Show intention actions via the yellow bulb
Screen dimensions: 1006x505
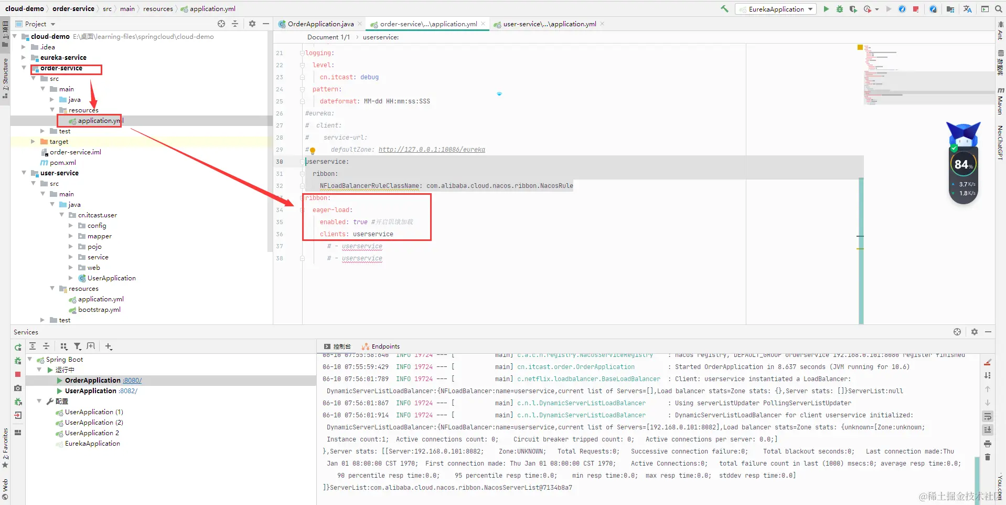313,150
